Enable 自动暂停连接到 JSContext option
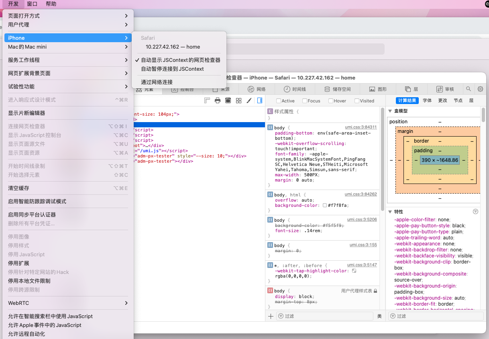Image resolution: width=489 pixels, height=339 pixels. (179, 69)
